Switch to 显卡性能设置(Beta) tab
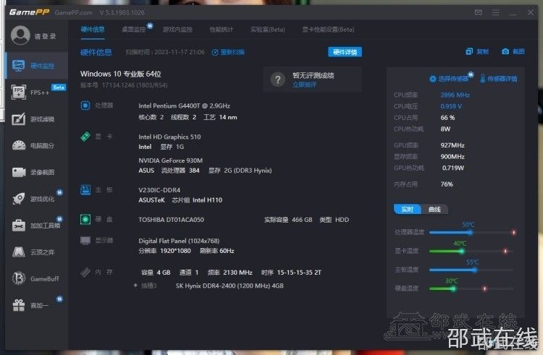This screenshot has width=543, height=355. [328, 30]
